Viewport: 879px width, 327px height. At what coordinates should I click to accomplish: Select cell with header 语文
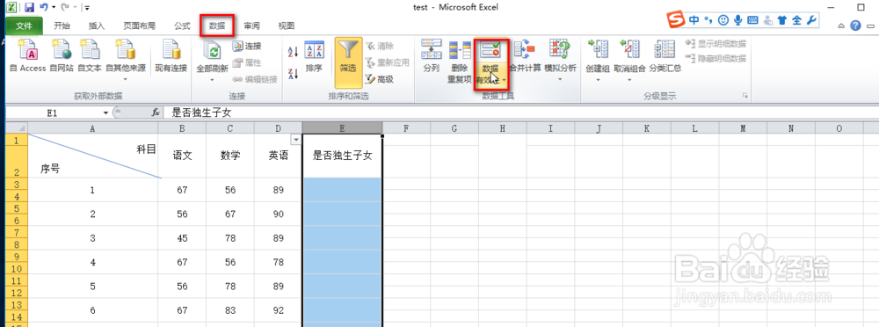[182, 156]
